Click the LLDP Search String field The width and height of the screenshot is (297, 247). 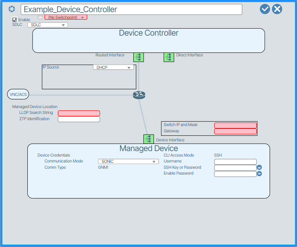79,113
